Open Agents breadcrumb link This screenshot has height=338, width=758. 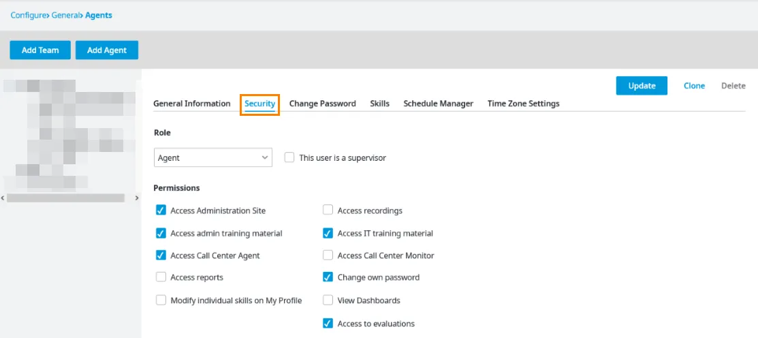pos(99,15)
